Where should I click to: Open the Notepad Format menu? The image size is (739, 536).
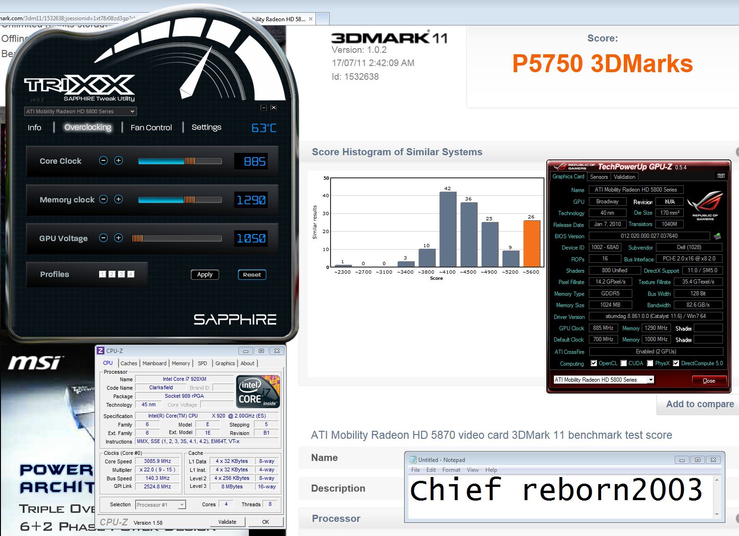(451, 470)
